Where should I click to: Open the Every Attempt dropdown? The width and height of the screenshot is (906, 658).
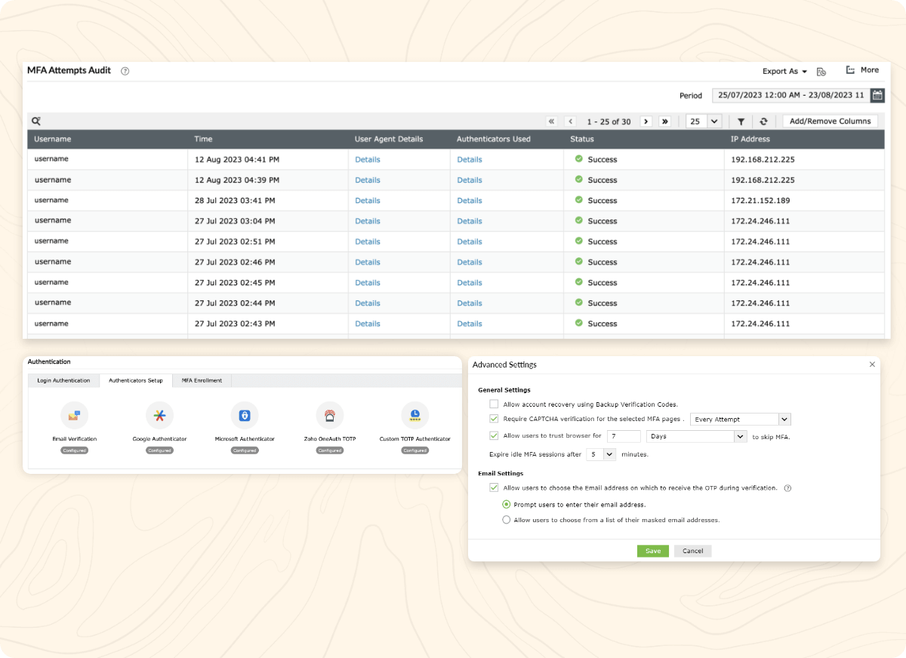tap(740, 419)
